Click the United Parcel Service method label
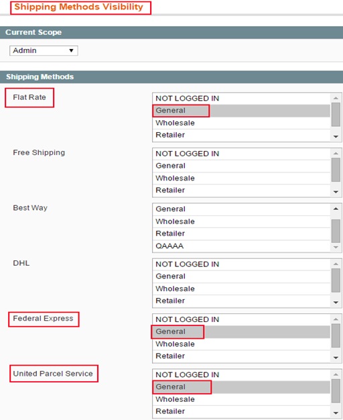 pos(53,374)
